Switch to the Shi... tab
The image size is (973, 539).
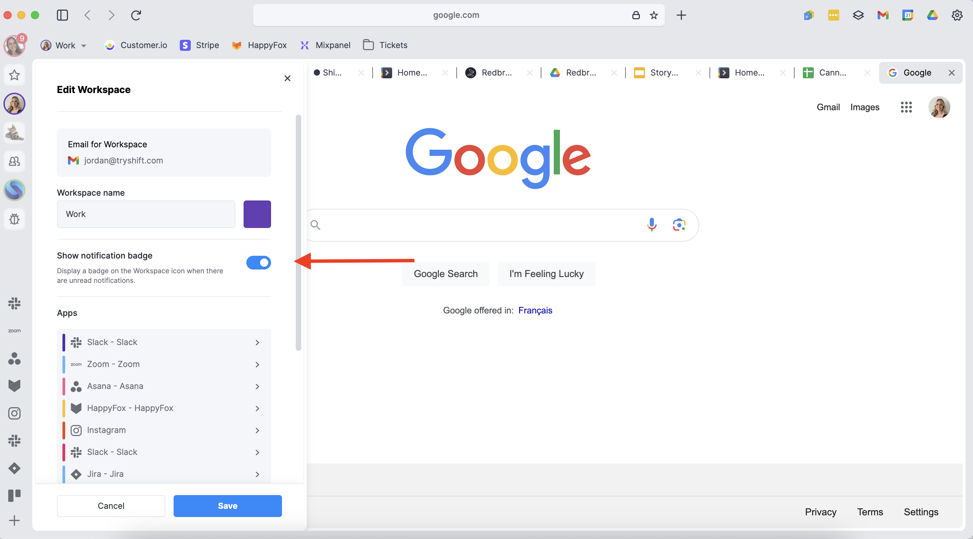pos(332,72)
